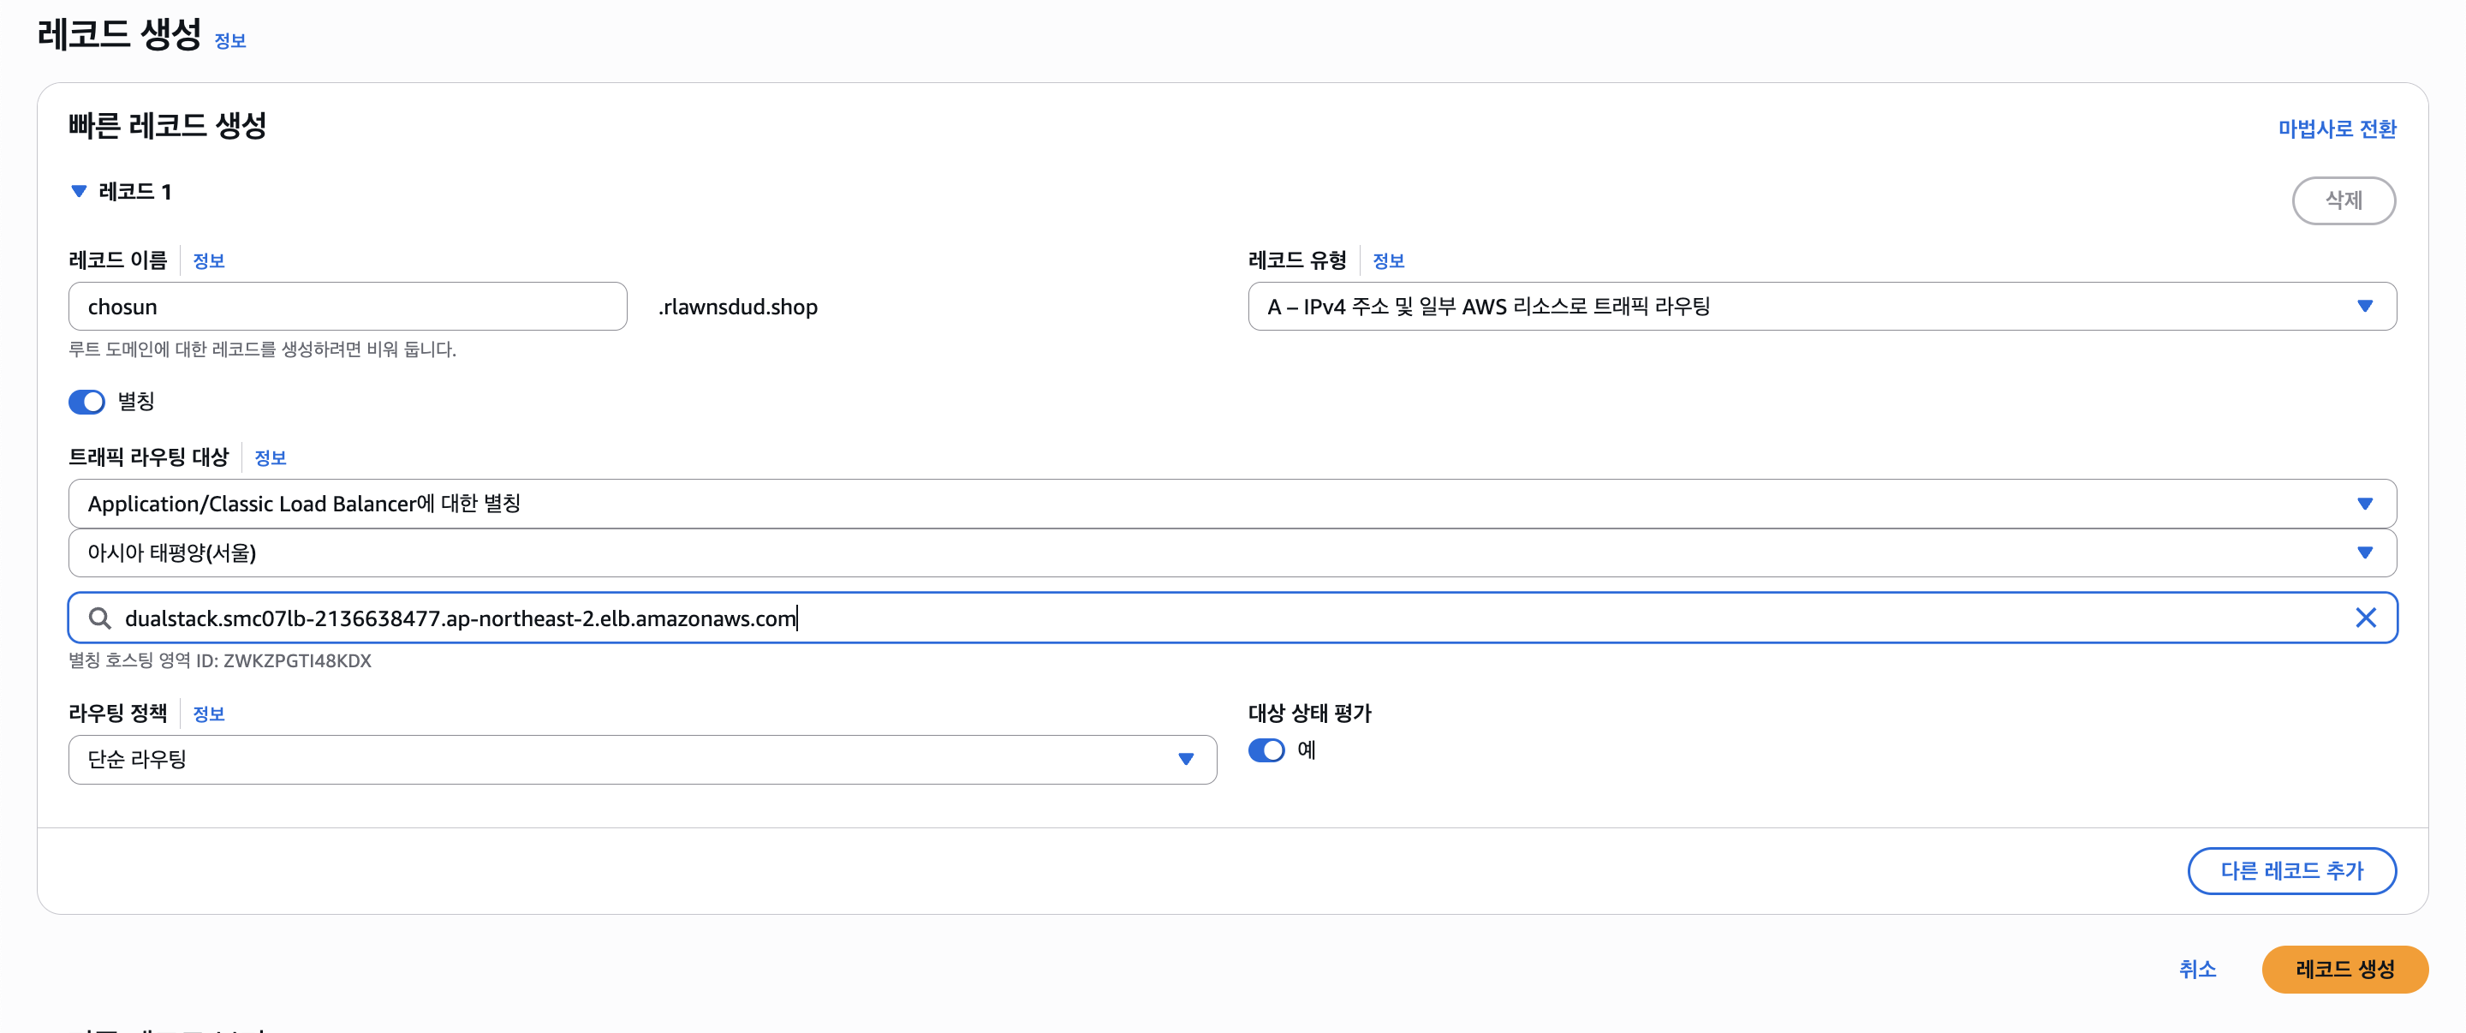This screenshot has width=2466, height=1033.
Task: Open 정보 link next to 라우팅 정책
Action: tap(208, 714)
